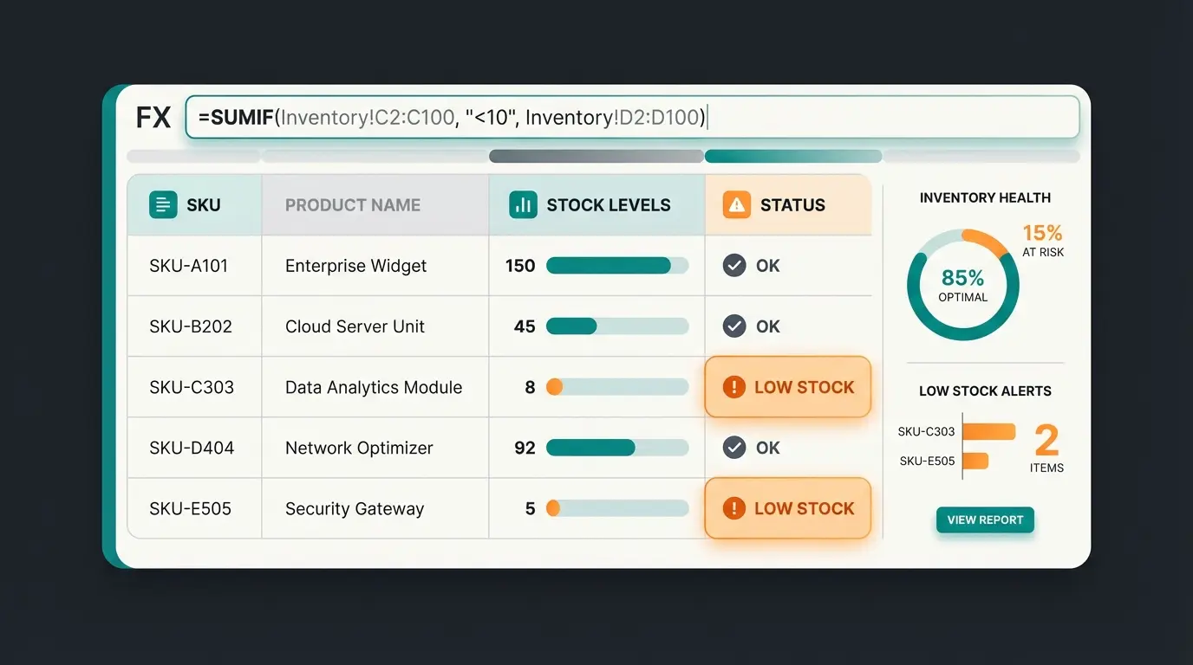Click the Enterprise Widget stock level bar
The height and width of the screenshot is (665, 1193).
coord(616,266)
